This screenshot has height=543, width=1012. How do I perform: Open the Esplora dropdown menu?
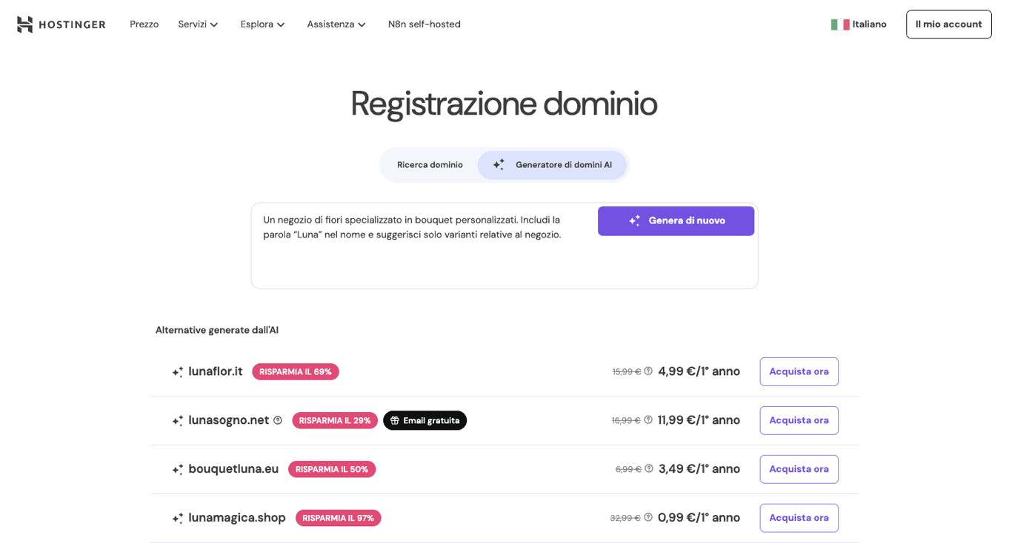[262, 24]
